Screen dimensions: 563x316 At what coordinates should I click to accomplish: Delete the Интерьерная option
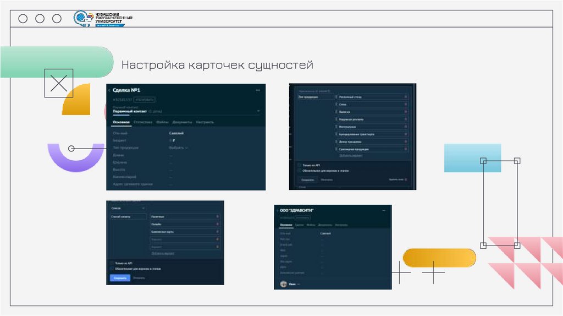tap(406, 127)
